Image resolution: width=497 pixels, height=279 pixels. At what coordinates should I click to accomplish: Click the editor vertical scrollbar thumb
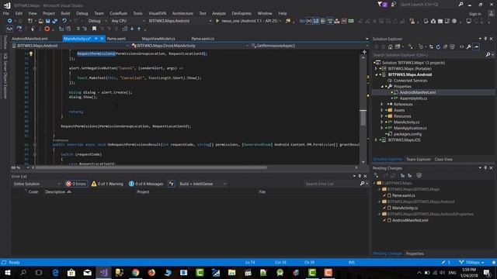click(363, 118)
